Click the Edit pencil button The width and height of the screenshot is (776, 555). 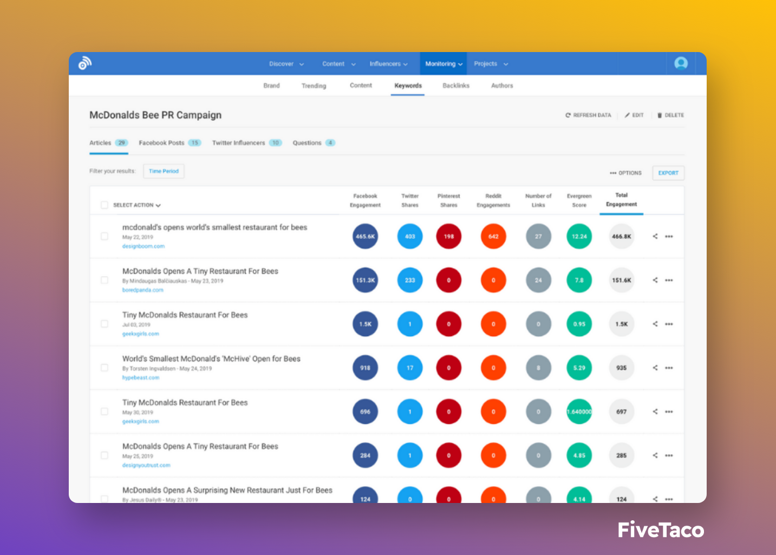pos(634,115)
